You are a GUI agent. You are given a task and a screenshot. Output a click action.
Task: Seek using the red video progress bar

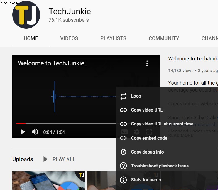tap(21, 123)
